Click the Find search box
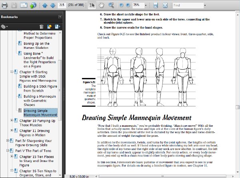240x178 pixels. 188,5
